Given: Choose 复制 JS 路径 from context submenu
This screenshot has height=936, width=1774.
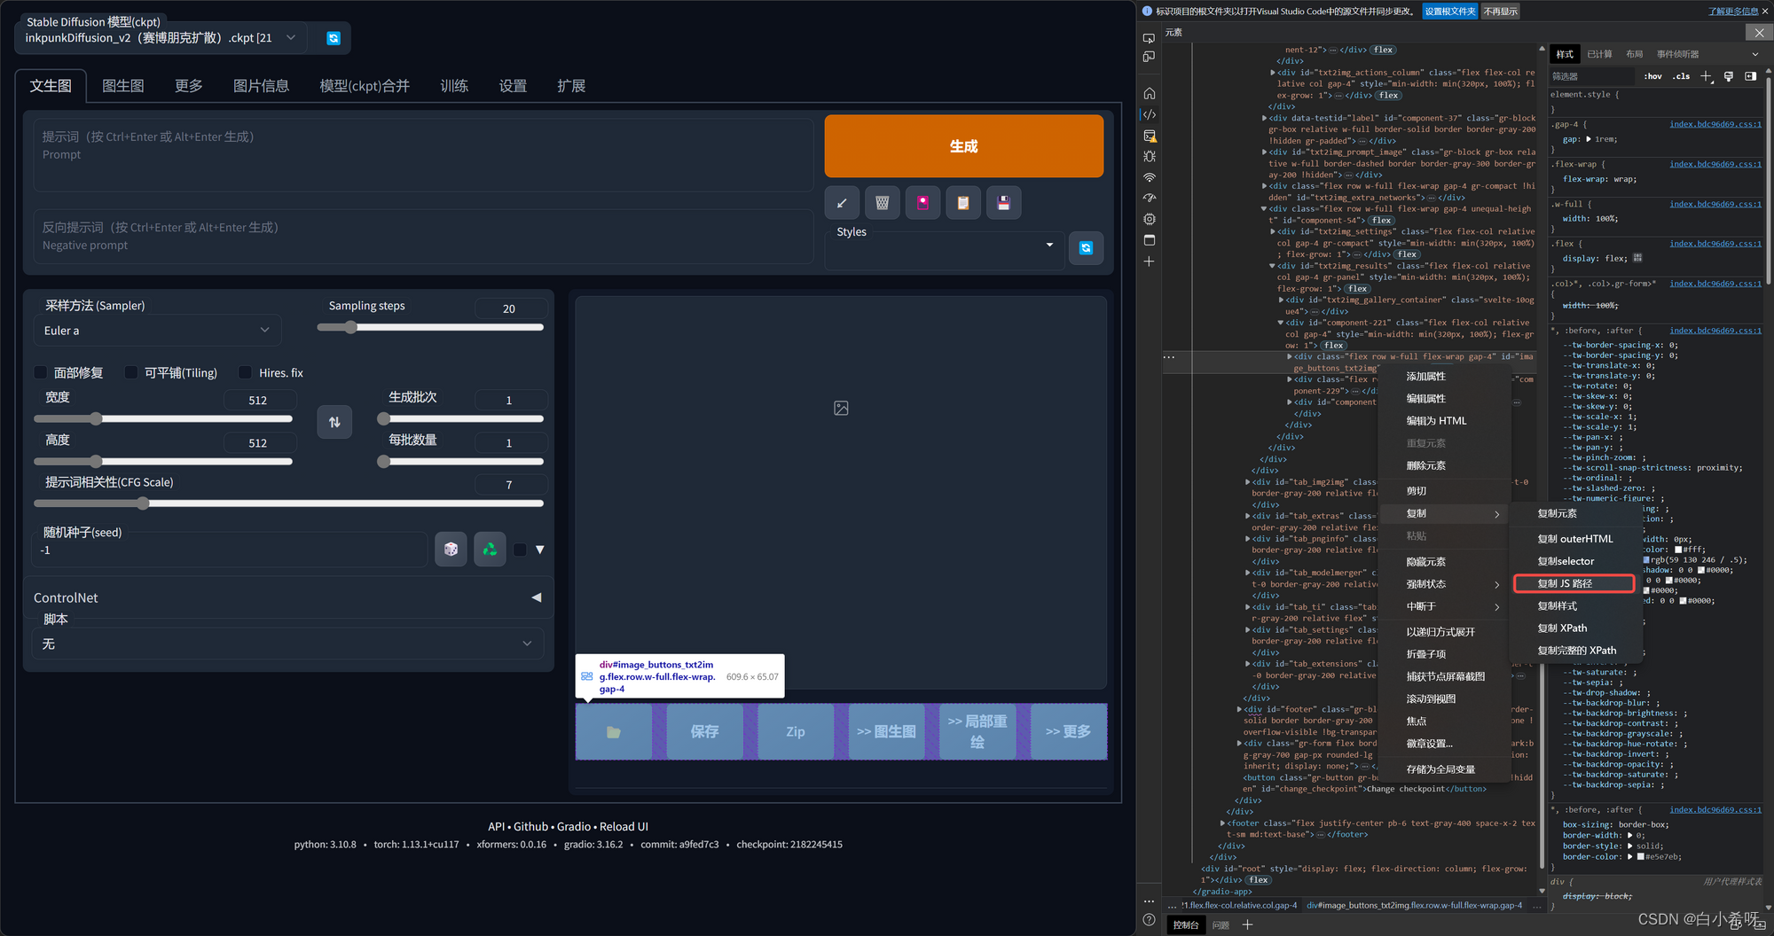Looking at the screenshot, I should [1574, 583].
